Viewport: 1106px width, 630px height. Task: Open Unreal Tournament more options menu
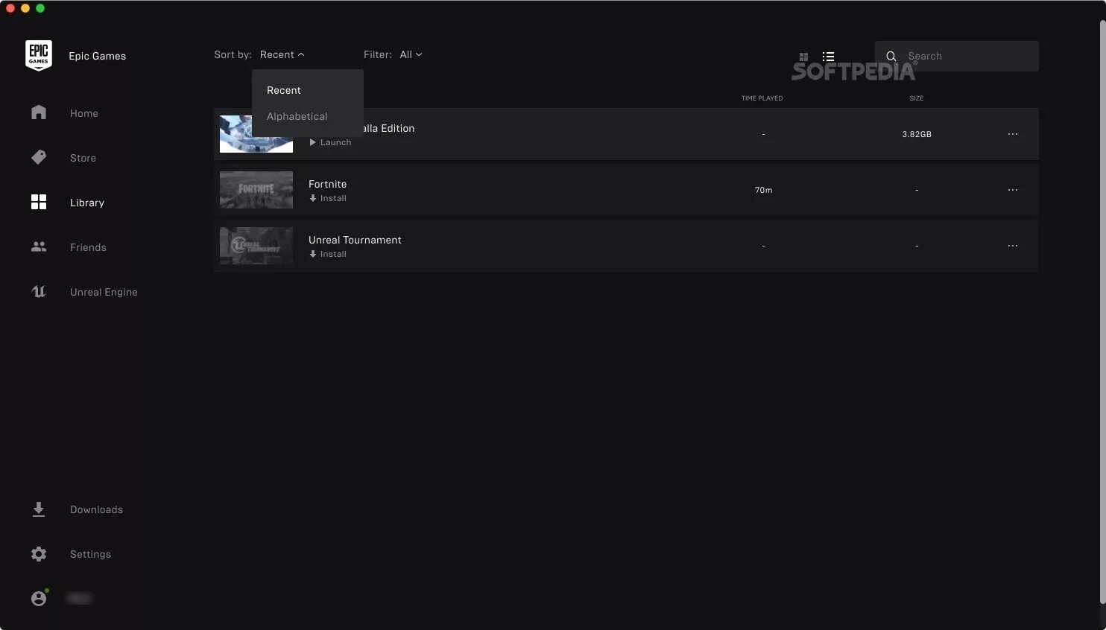(1012, 246)
